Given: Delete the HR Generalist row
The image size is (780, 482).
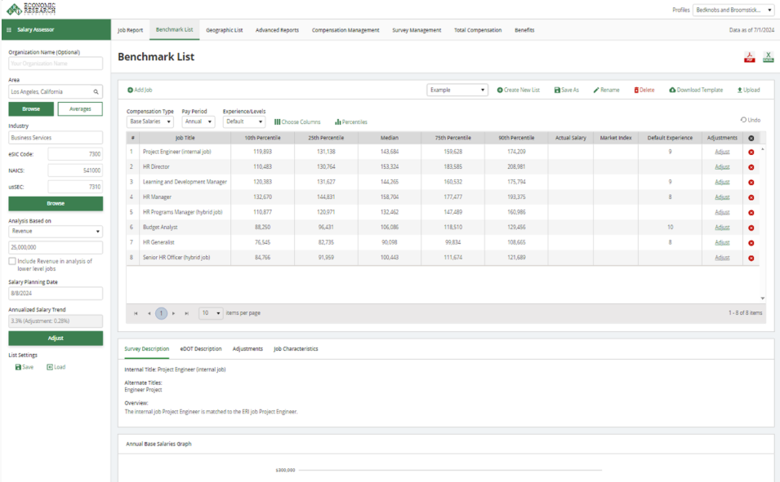Looking at the screenshot, I should tap(751, 243).
